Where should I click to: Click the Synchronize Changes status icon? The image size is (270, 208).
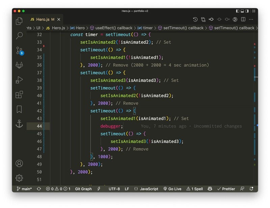[x=39, y=189]
